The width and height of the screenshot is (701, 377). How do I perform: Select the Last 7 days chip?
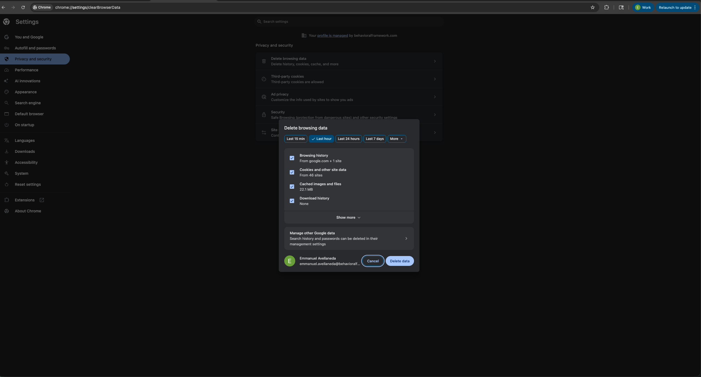pyautogui.click(x=374, y=139)
